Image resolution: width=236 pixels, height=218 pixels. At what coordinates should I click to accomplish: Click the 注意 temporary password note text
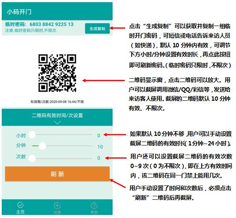click(x=31, y=30)
